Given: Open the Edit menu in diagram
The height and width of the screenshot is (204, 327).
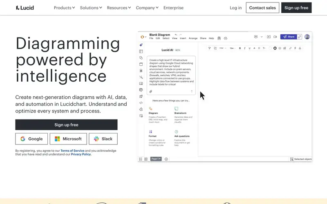Looking at the screenshot, I should pos(158,38).
